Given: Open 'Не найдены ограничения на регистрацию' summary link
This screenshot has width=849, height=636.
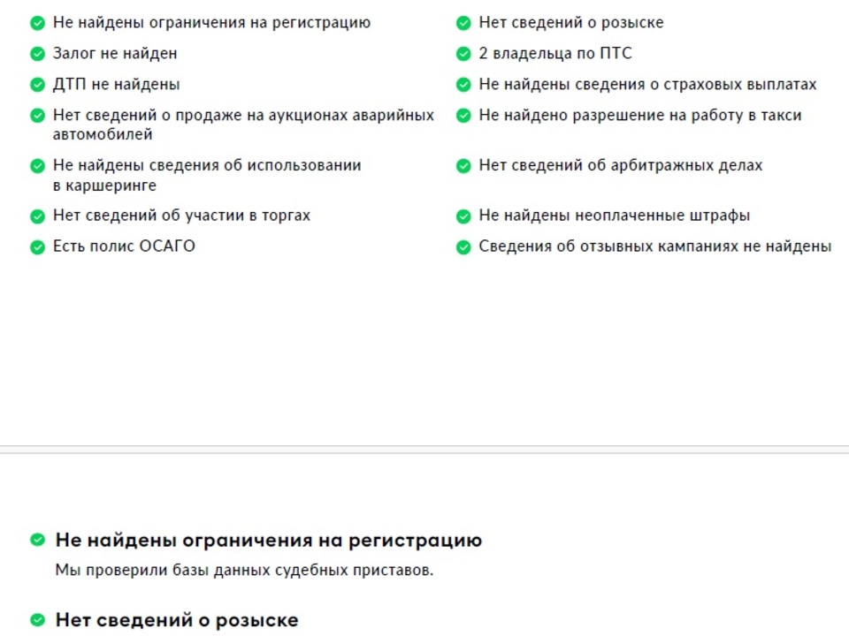Looking at the screenshot, I should coord(211,23).
